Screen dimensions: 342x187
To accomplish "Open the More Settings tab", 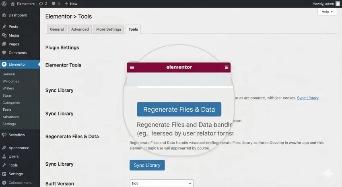I will (109, 29).
